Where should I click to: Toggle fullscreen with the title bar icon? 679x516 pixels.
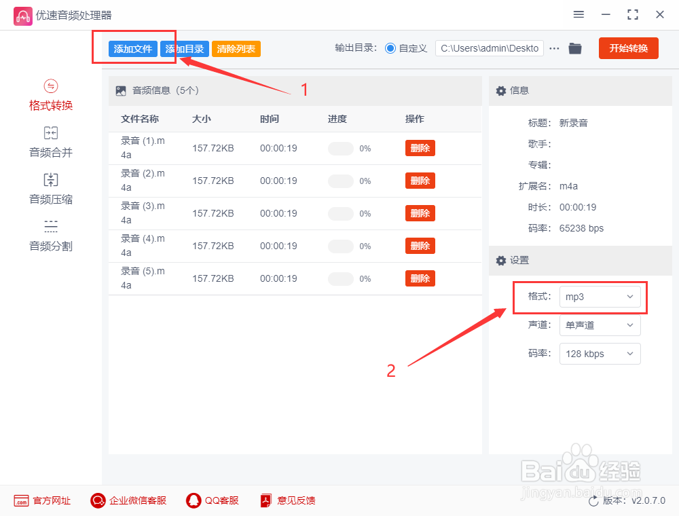point(633,15)
